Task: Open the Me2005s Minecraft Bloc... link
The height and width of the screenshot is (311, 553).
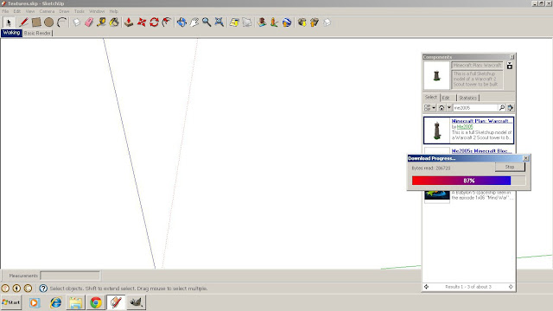Action: pyautogui.click(x=481, y=151)
